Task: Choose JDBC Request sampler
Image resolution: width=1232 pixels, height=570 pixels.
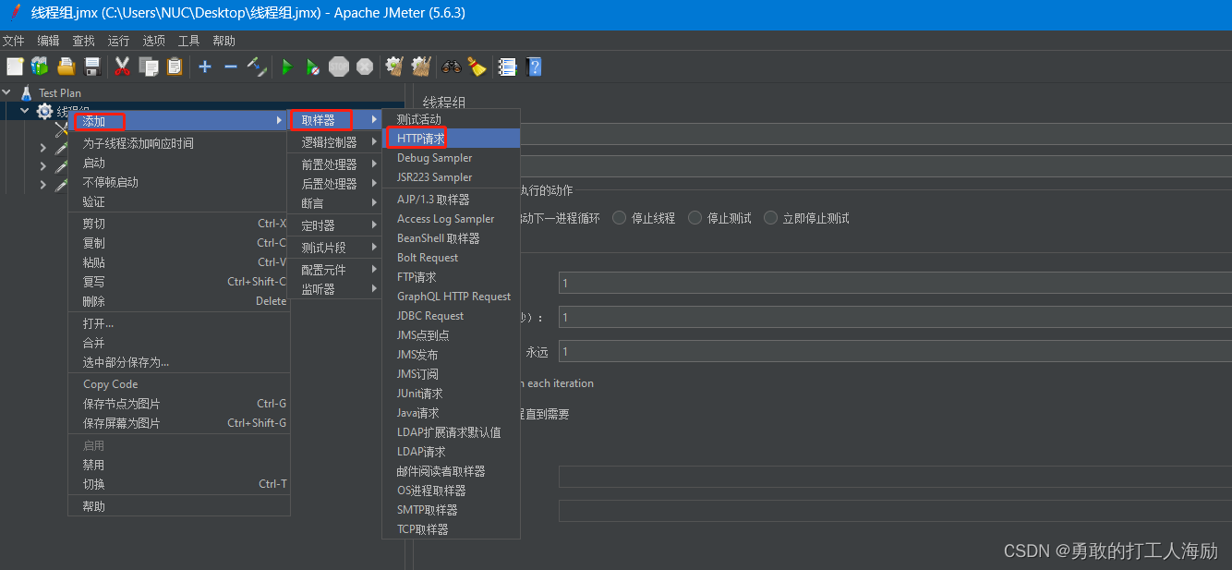Action: [x=452, y=316]
